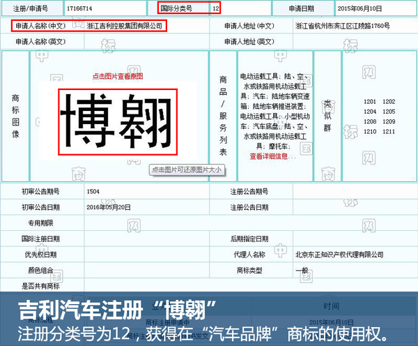Open the 点击图片查看原图 link

(x=117, y=75)
